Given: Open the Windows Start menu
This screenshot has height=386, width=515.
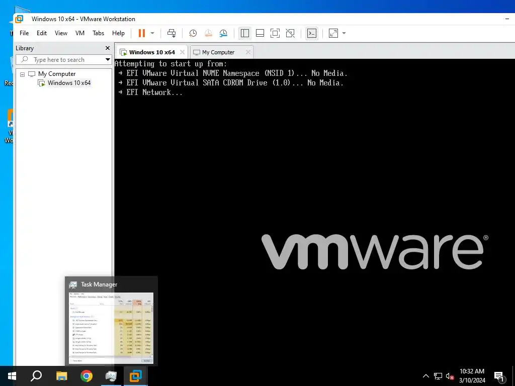Looking at the screenshot, I should 12,376.
